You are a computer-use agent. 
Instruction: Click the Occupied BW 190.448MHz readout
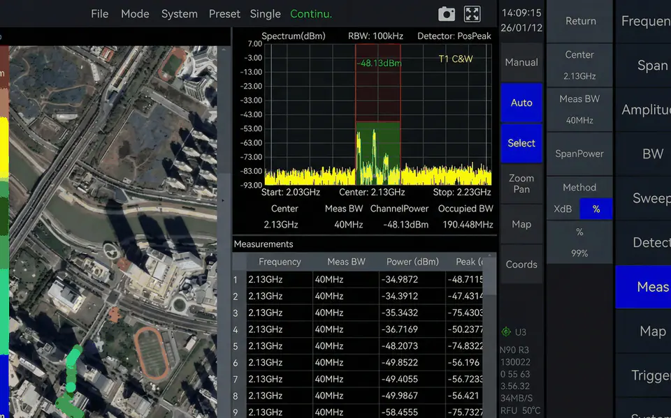click(466, 217)
